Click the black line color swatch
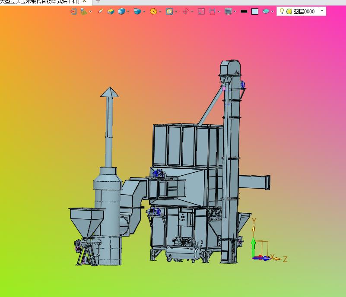Viewport: 346px width, 297px height. point(244,12)
